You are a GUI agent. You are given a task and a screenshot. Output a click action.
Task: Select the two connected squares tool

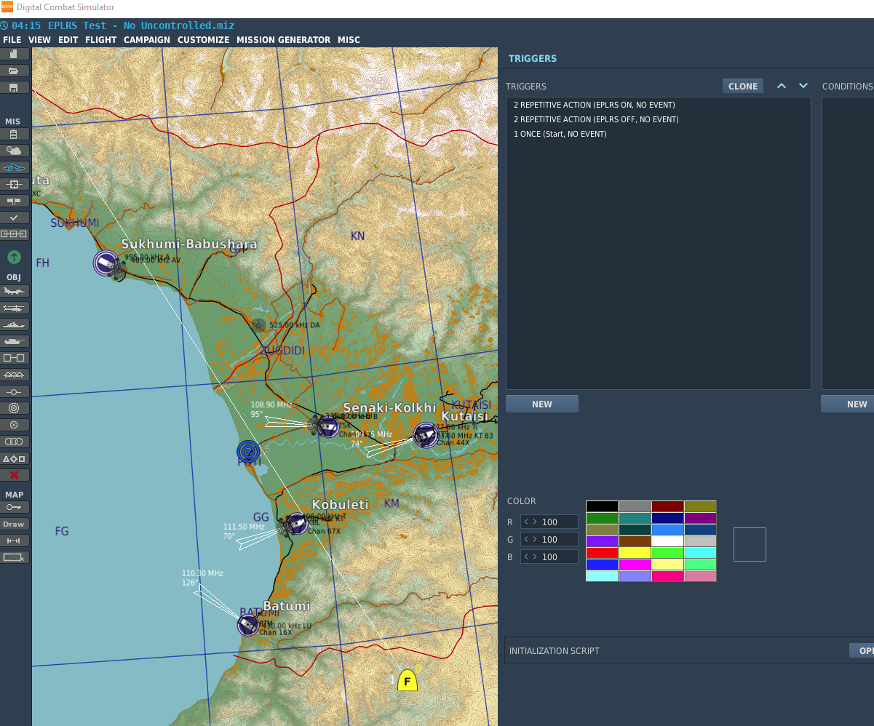(15, 358)
